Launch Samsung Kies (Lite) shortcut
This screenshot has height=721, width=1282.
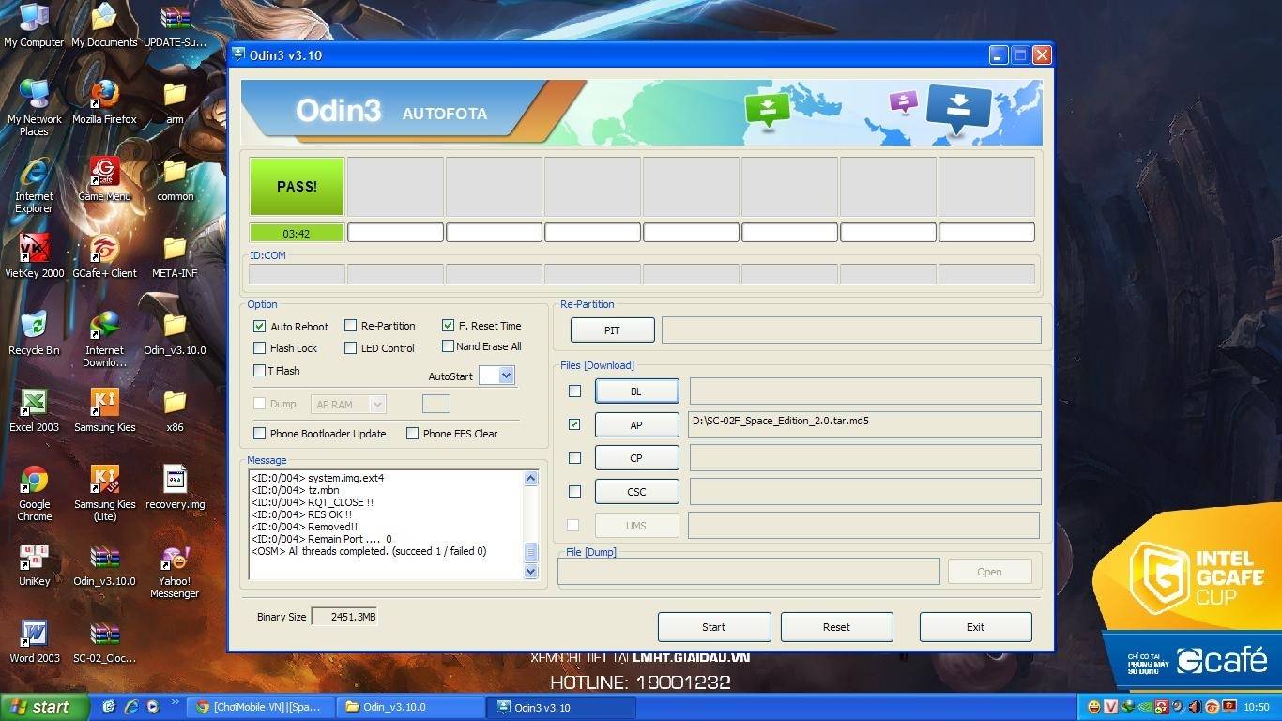(x=104, y=492)
